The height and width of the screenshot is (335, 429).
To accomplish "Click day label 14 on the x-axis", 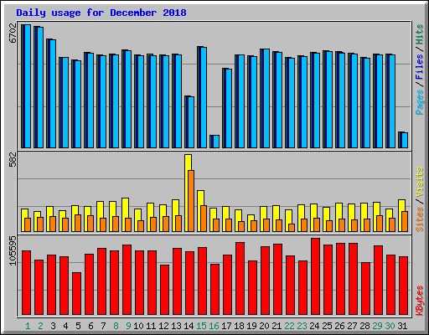I will click(x=189, y=326).
